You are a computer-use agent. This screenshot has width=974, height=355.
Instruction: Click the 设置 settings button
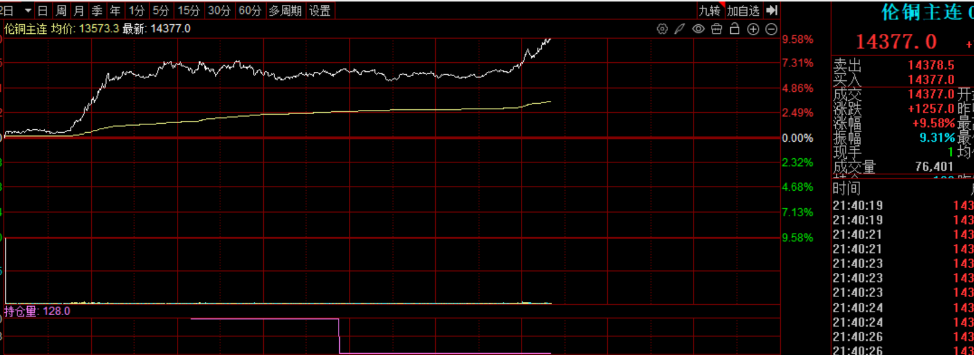[x=320, y=11]
